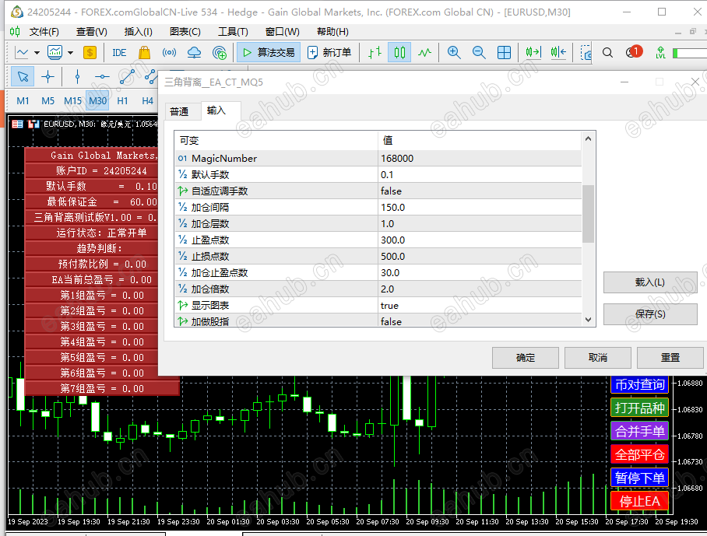Zoom in the chart

454,53
